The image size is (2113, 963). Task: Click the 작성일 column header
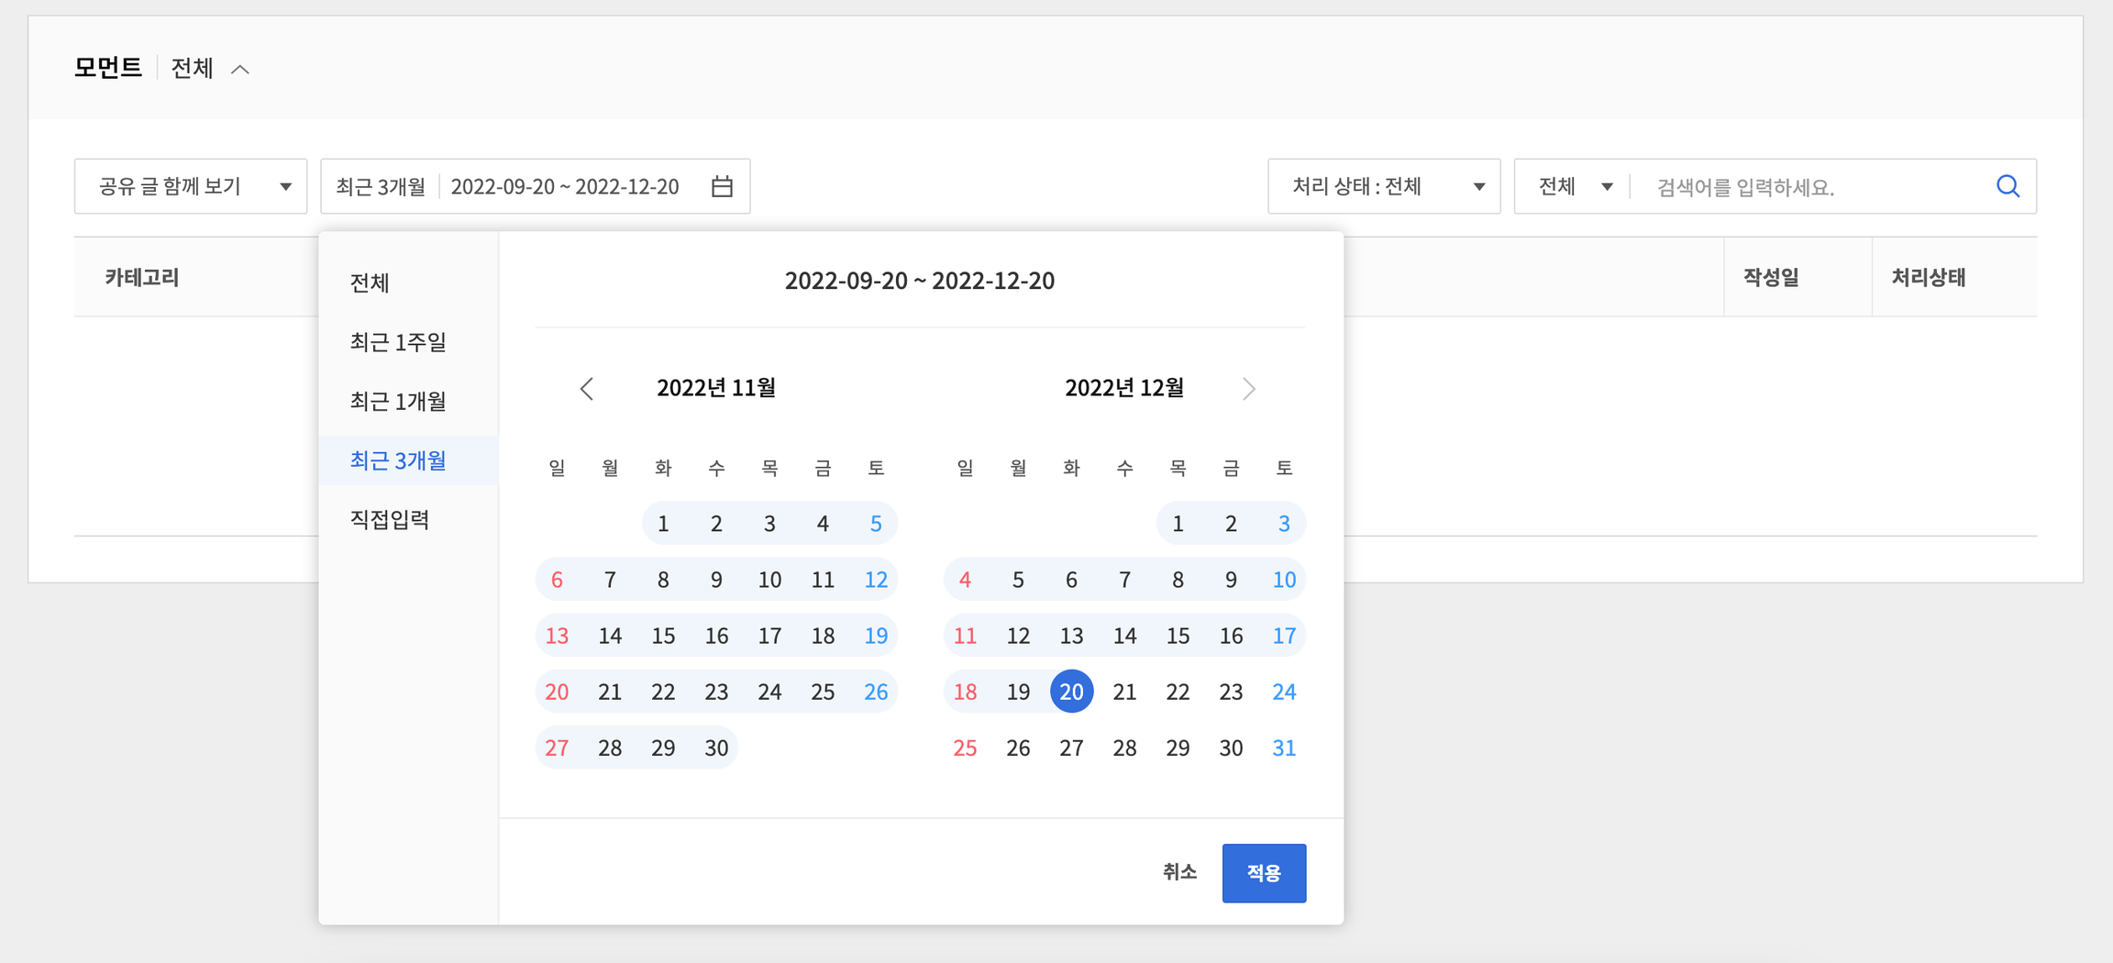[1771, 277]
